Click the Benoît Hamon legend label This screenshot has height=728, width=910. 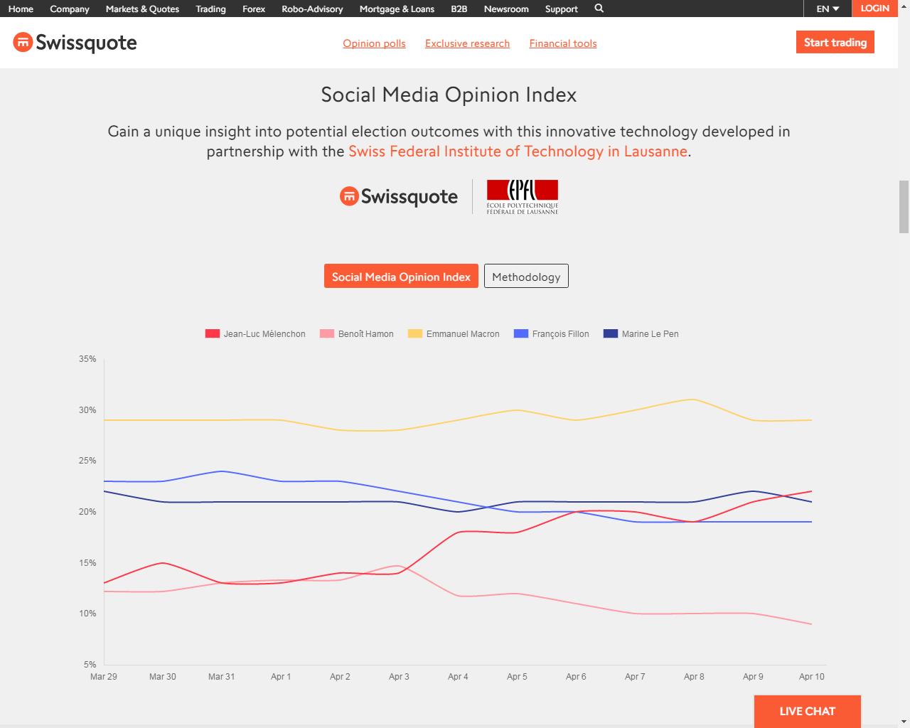coord(365,334)
